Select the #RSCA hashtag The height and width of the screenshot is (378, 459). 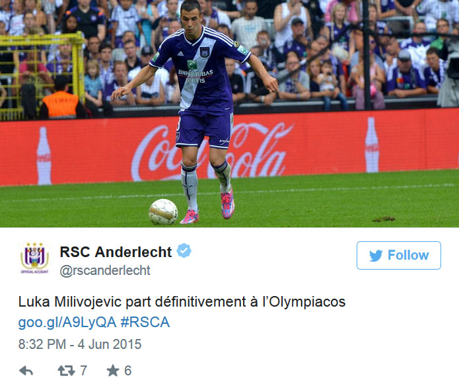145,322
